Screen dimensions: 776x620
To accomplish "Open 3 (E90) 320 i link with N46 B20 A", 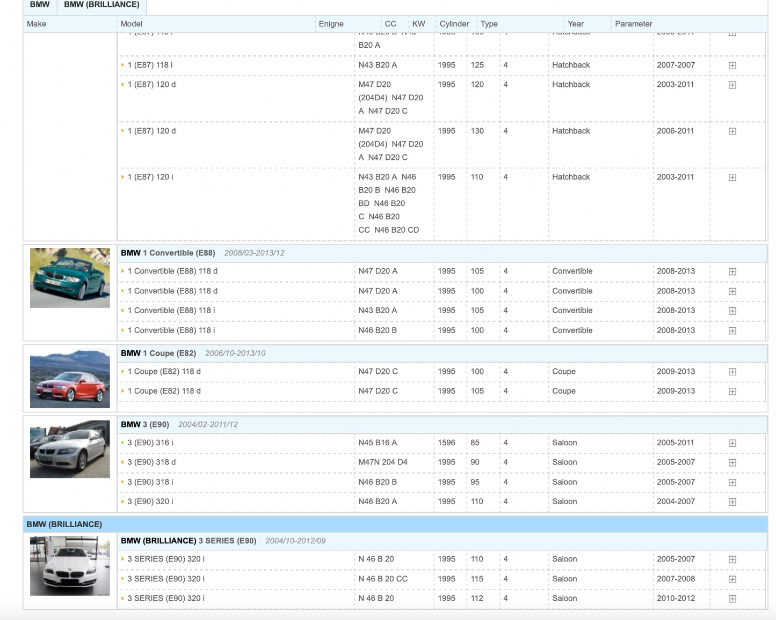I will point(150,501).
